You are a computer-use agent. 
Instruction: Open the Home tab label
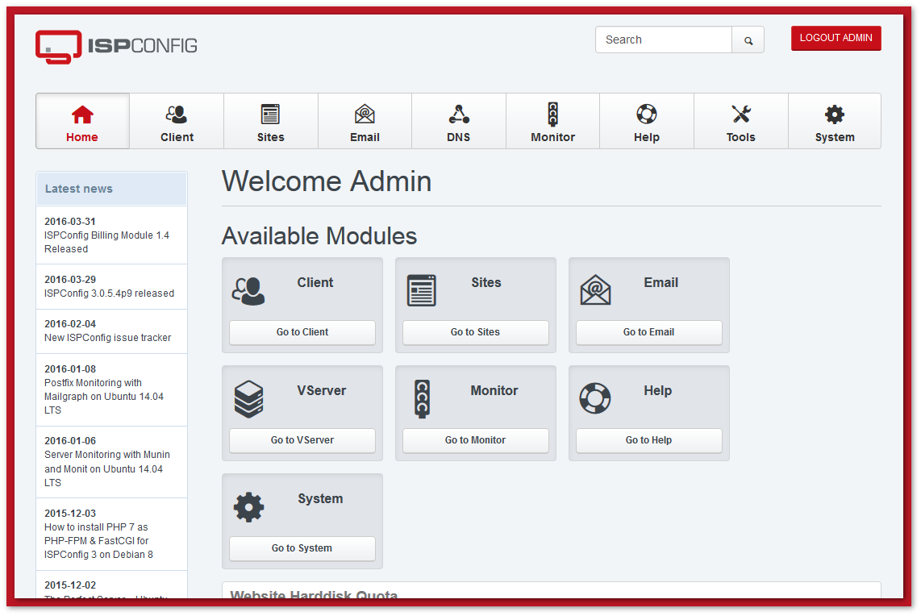(82, 137)
